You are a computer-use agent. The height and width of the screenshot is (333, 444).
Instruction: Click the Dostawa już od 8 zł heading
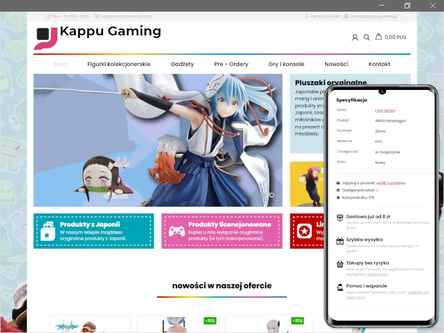click(368, 216)
